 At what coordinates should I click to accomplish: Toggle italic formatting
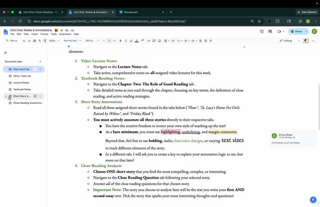(x=126, y=41)
